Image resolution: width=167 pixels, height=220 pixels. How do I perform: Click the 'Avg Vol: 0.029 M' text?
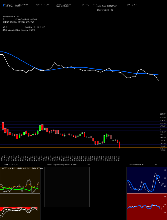(x=107, y=6)
